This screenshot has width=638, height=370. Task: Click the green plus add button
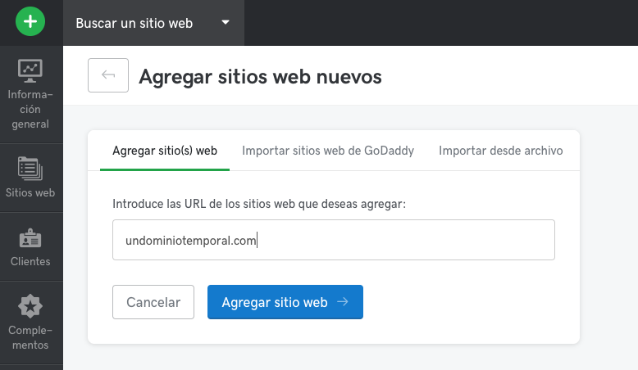coord(30,22)
